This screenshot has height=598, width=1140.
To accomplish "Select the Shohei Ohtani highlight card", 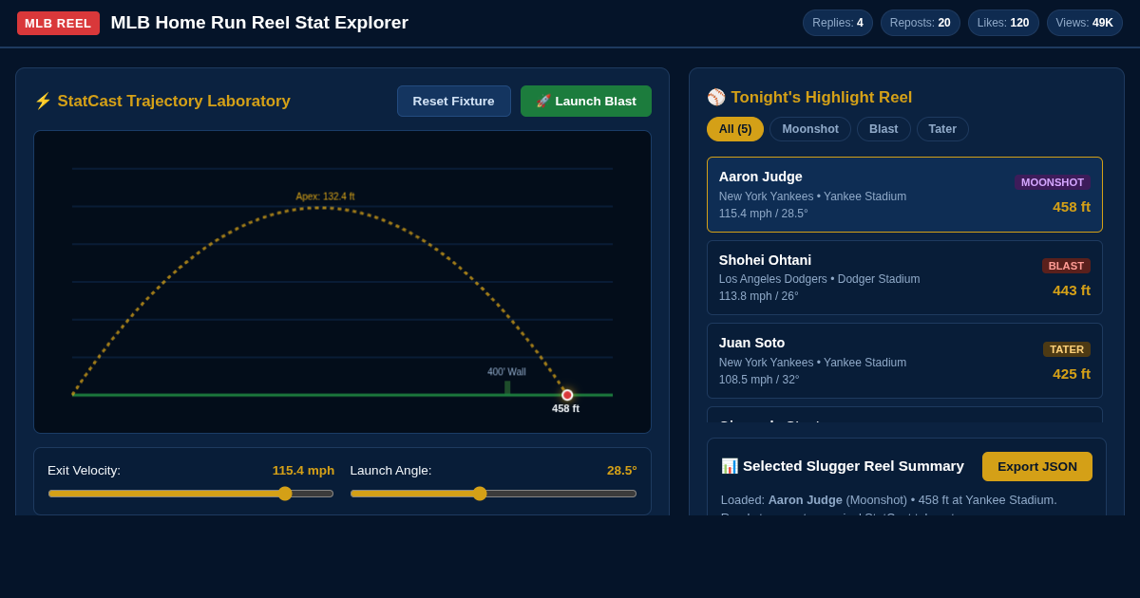I will (x=904, y=277).
